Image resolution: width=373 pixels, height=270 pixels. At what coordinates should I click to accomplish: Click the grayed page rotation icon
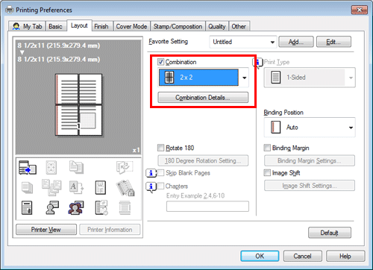click(125, 167)
